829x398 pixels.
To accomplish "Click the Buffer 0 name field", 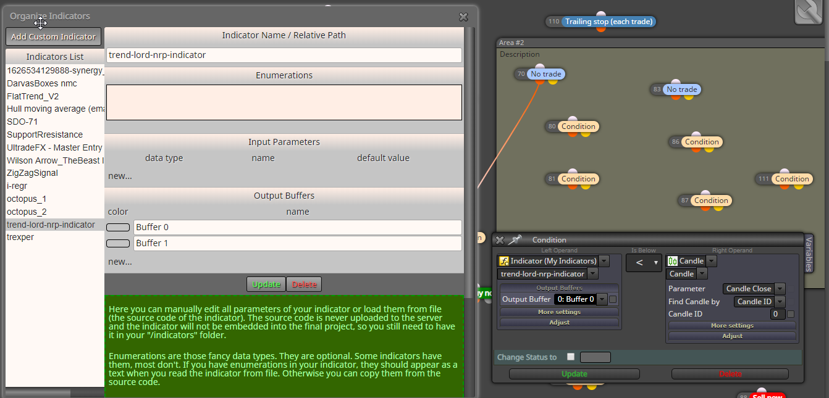I will tap(298, 227).
